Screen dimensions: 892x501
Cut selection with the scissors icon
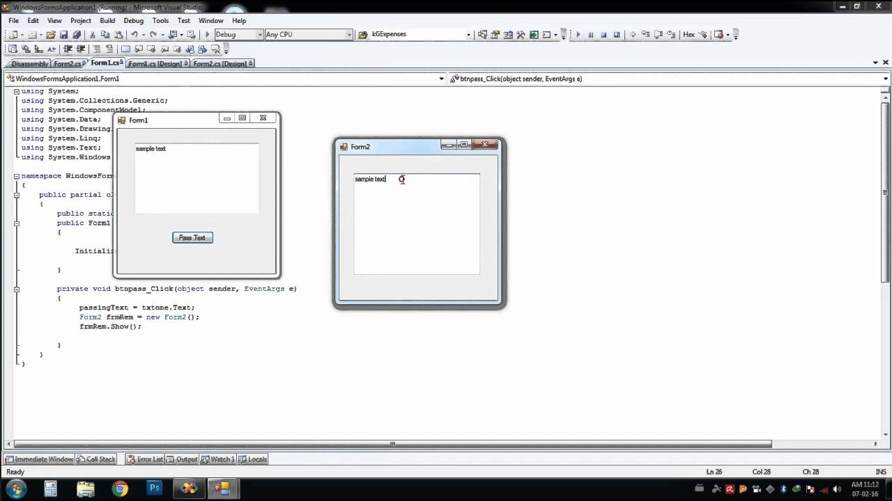click(93, 34)
